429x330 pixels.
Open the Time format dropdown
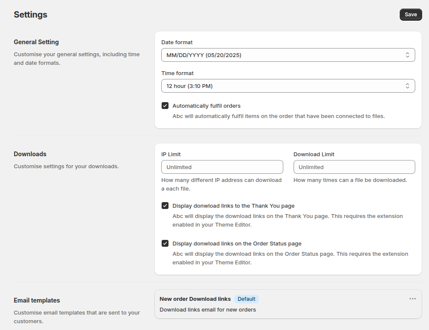click(x=288, y=86)
